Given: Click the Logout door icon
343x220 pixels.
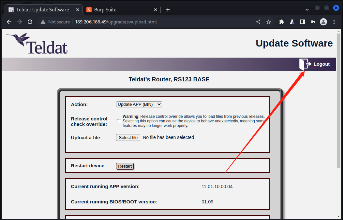Looking at the screenshot, I should pyautogui.click(x=305, y=64).
